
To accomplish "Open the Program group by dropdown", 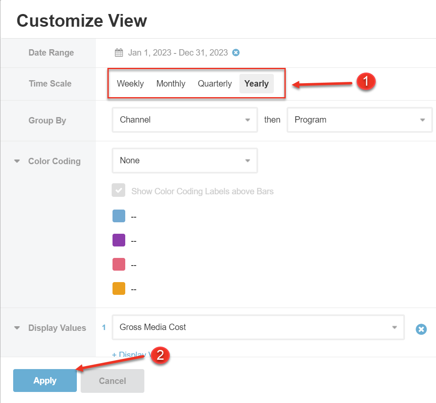I will point(359,120).
